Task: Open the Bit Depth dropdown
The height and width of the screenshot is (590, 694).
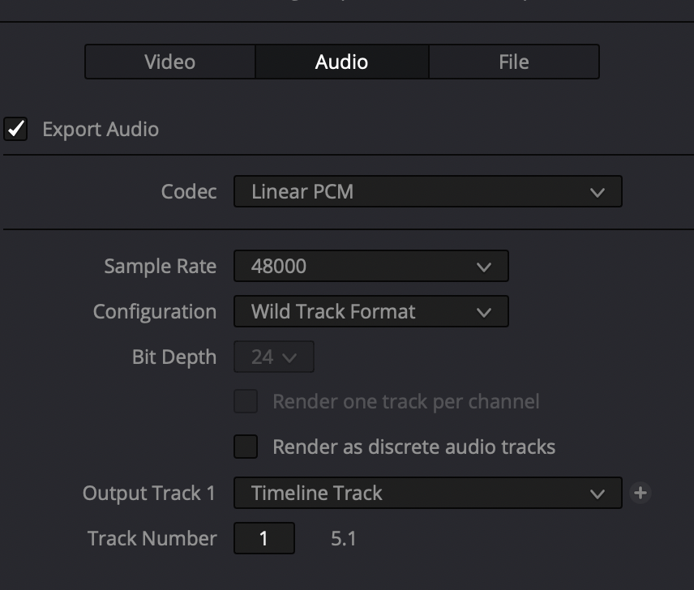Action: click(x=274, y=357)
